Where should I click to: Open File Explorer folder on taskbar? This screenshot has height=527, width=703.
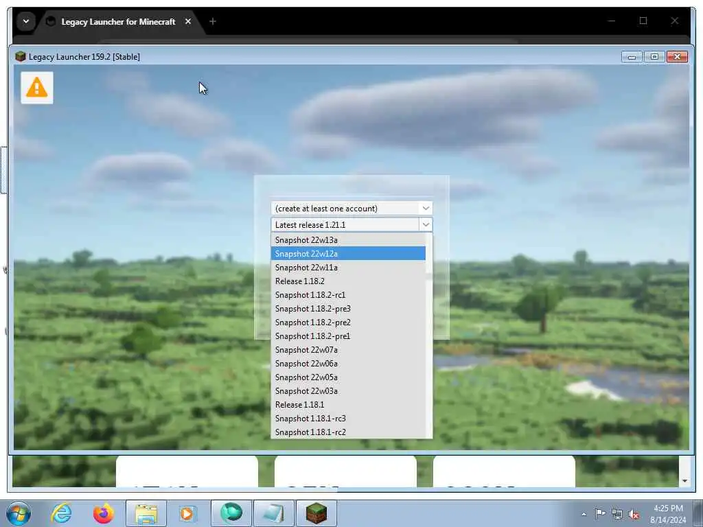pyautogui.click(x=146, y=513)
